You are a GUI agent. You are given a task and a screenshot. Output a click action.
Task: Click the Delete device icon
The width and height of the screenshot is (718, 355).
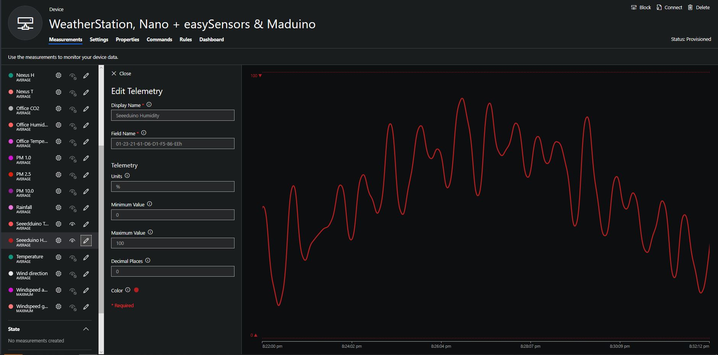pos(690,7)
